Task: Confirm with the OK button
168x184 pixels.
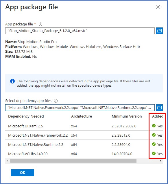Action: [23, 173]
